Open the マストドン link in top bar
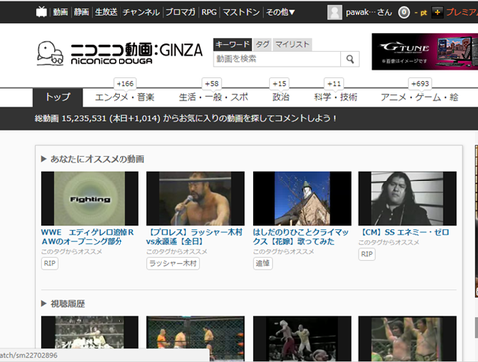478x362 pixels. (x=241, y=12)
